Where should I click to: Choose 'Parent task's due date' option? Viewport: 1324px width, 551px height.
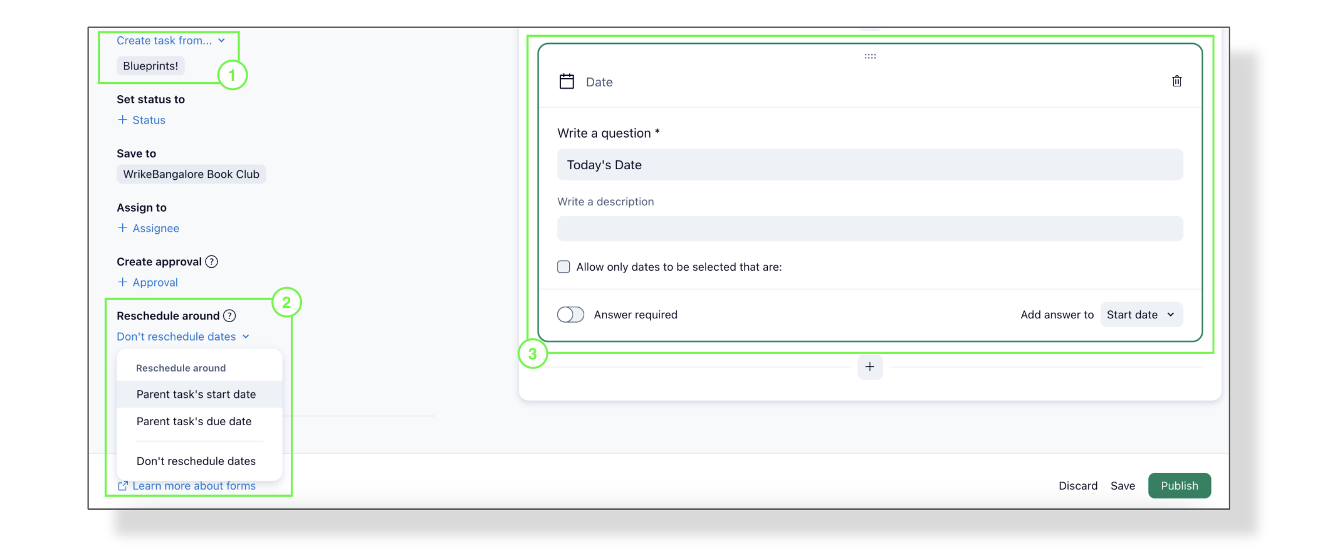194,422
